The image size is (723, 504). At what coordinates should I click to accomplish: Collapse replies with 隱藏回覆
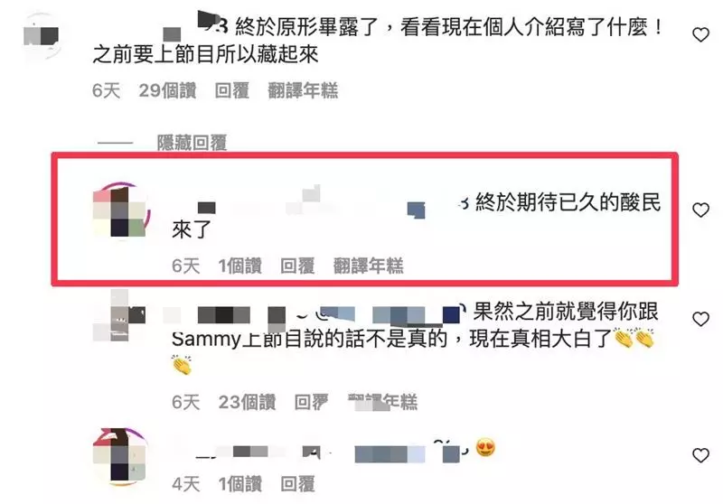(192, 143)
